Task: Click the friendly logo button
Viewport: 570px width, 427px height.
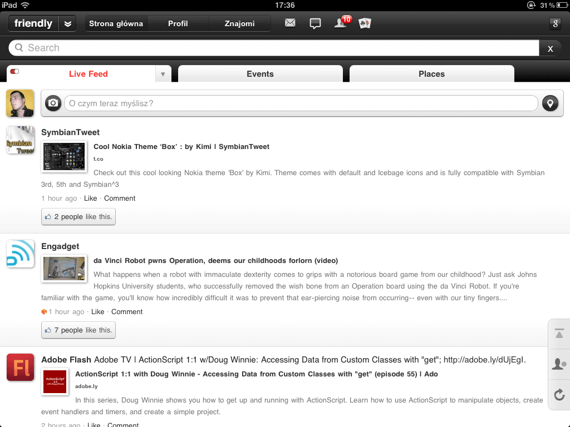Action: tap(33, 23)
